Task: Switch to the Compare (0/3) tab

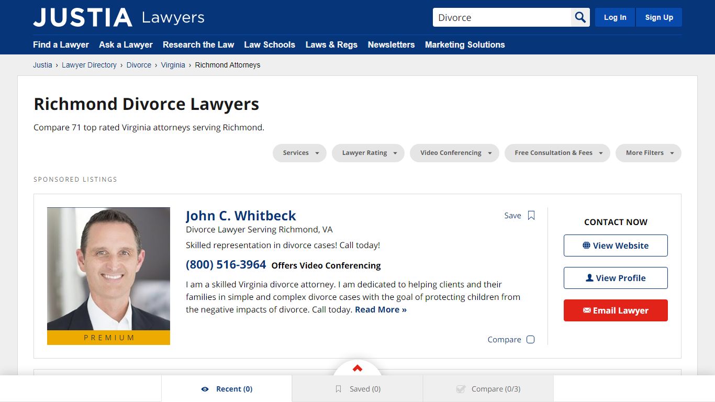Action: pyautogui.click(x=488, y=389)
